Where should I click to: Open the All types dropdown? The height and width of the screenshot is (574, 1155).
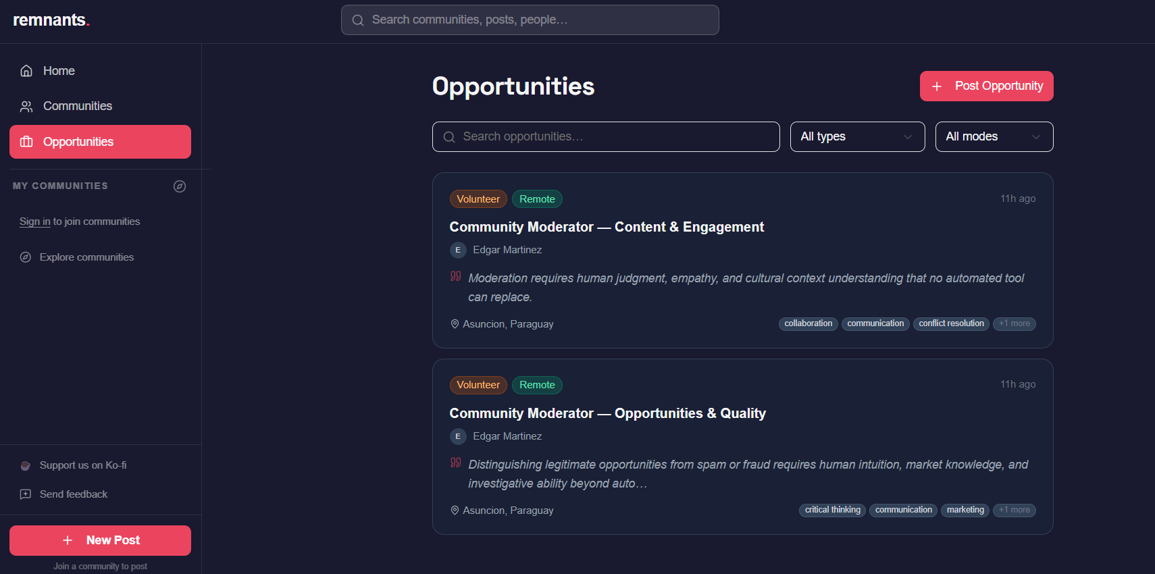(857, 136)
